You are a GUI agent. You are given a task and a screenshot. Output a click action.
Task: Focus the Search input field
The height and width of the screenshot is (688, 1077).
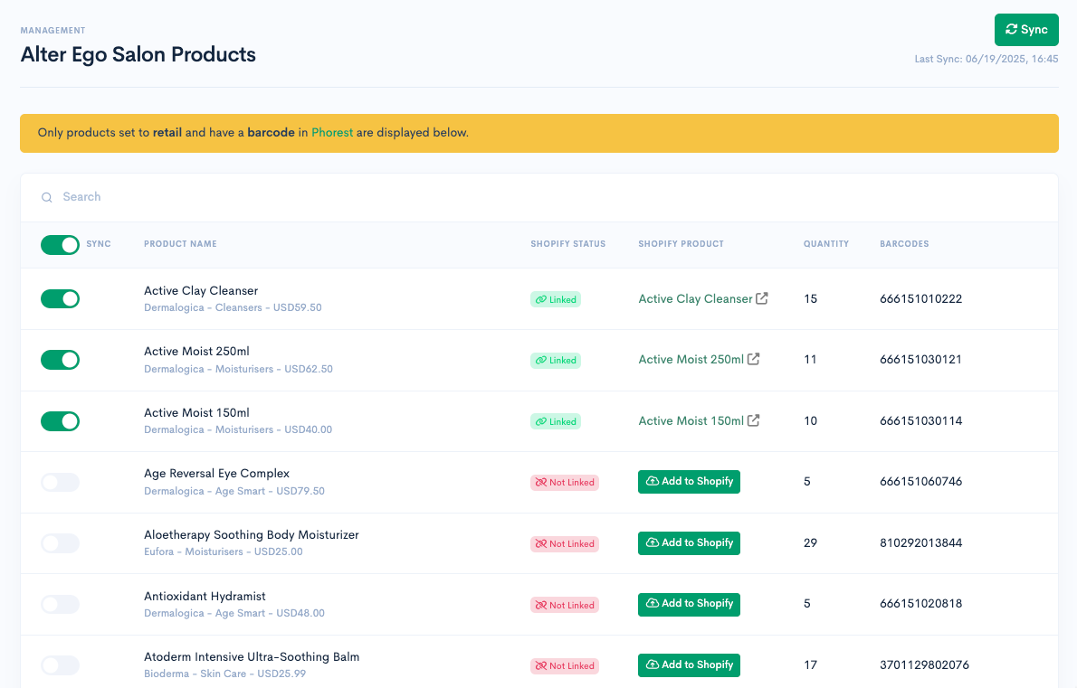(539, 198)
